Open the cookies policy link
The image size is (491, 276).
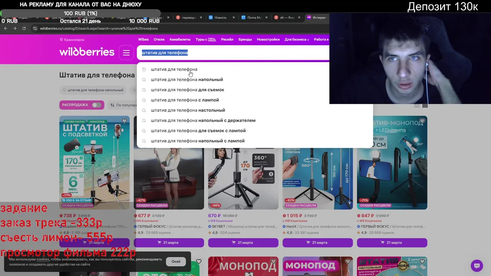click(43, 260)
